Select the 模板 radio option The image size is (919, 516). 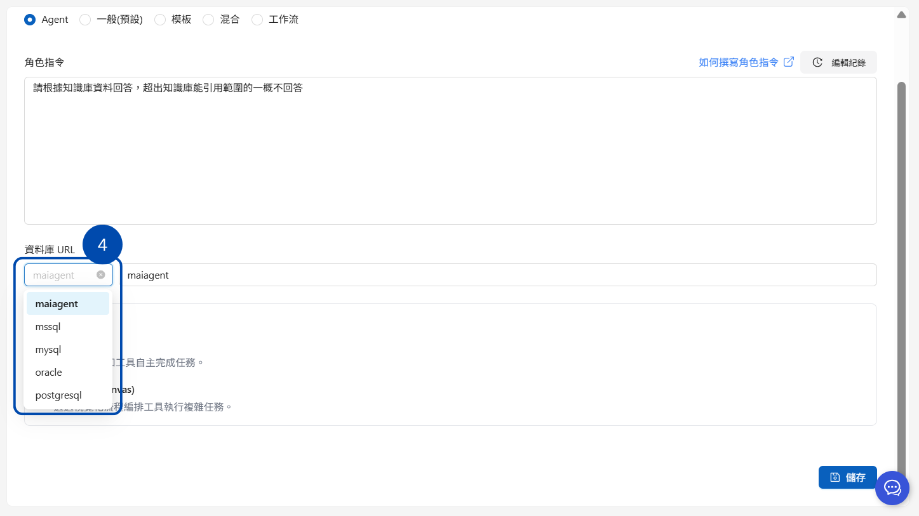[x=160, y=20]
